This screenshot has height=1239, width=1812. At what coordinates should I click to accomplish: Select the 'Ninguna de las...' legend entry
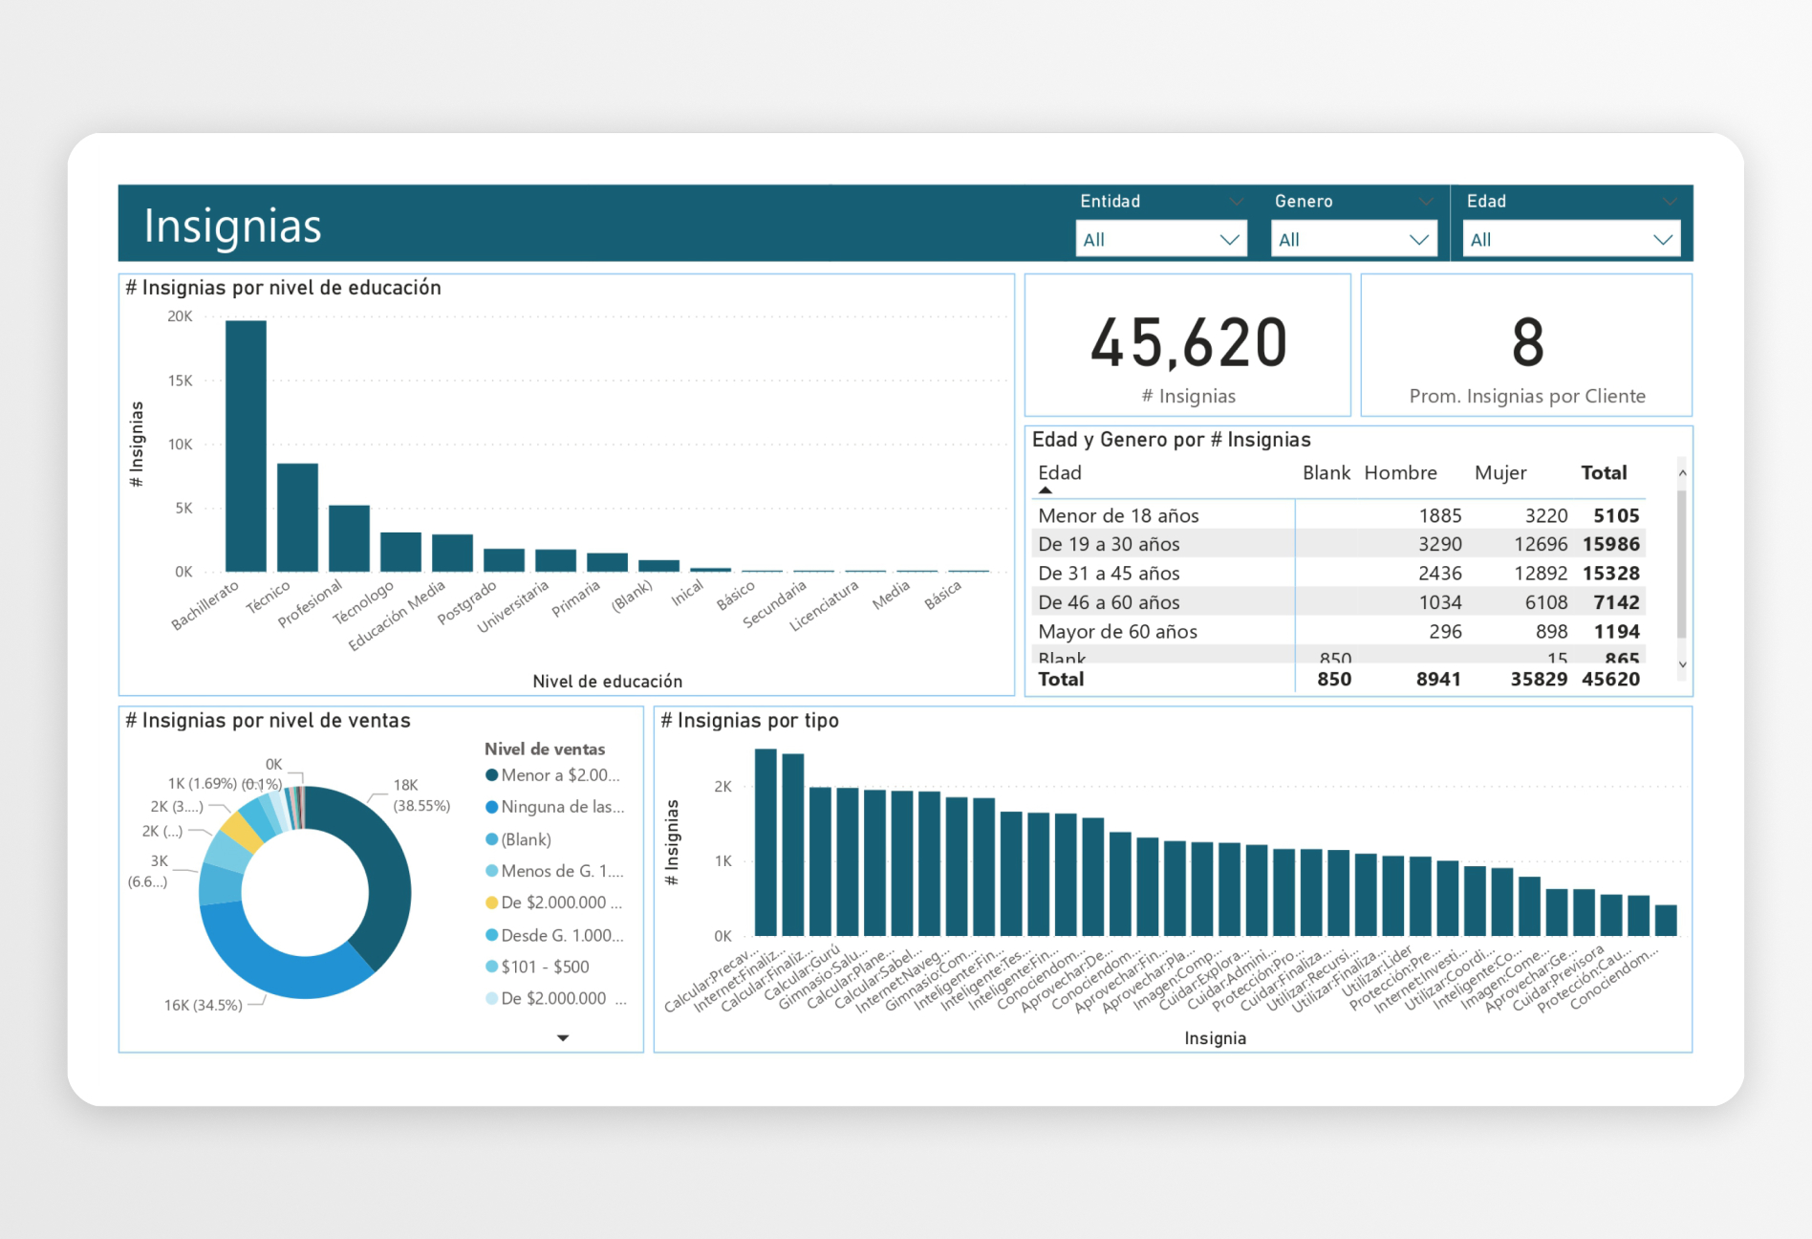[555, 807]
